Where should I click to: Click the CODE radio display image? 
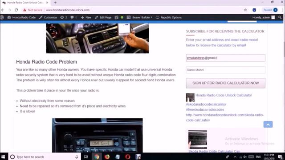[x=98, y=135]
